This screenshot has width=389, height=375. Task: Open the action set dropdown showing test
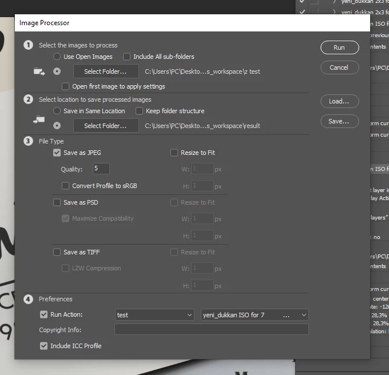point(154,315)
